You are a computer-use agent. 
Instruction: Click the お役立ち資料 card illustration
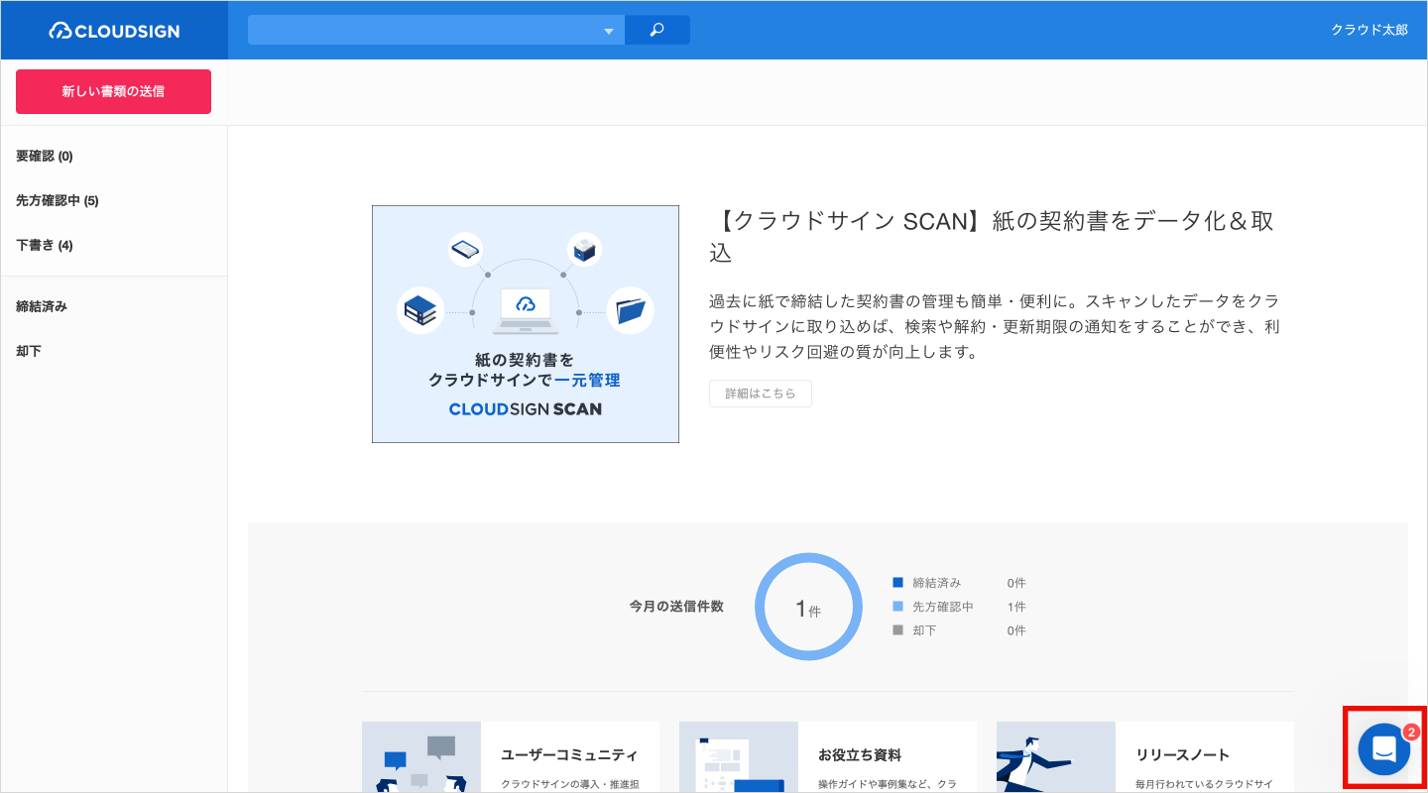coord(739,757)
